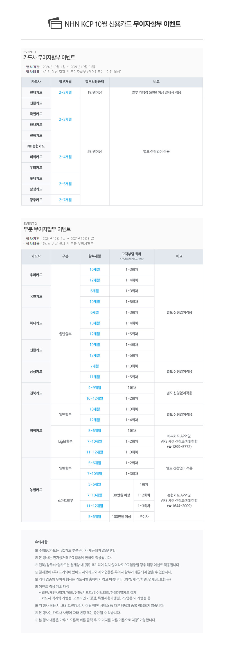Click the 2~5개월 installment text for 롯데/삼성카드
This screenshot has width=225, height=647.
click(65, 184)
